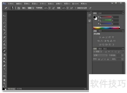Select the Zoom tool
127x93 pixels.
[x=4, y=83]
